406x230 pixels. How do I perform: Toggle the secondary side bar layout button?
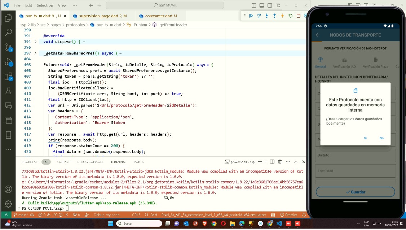(x=270, y=5)
